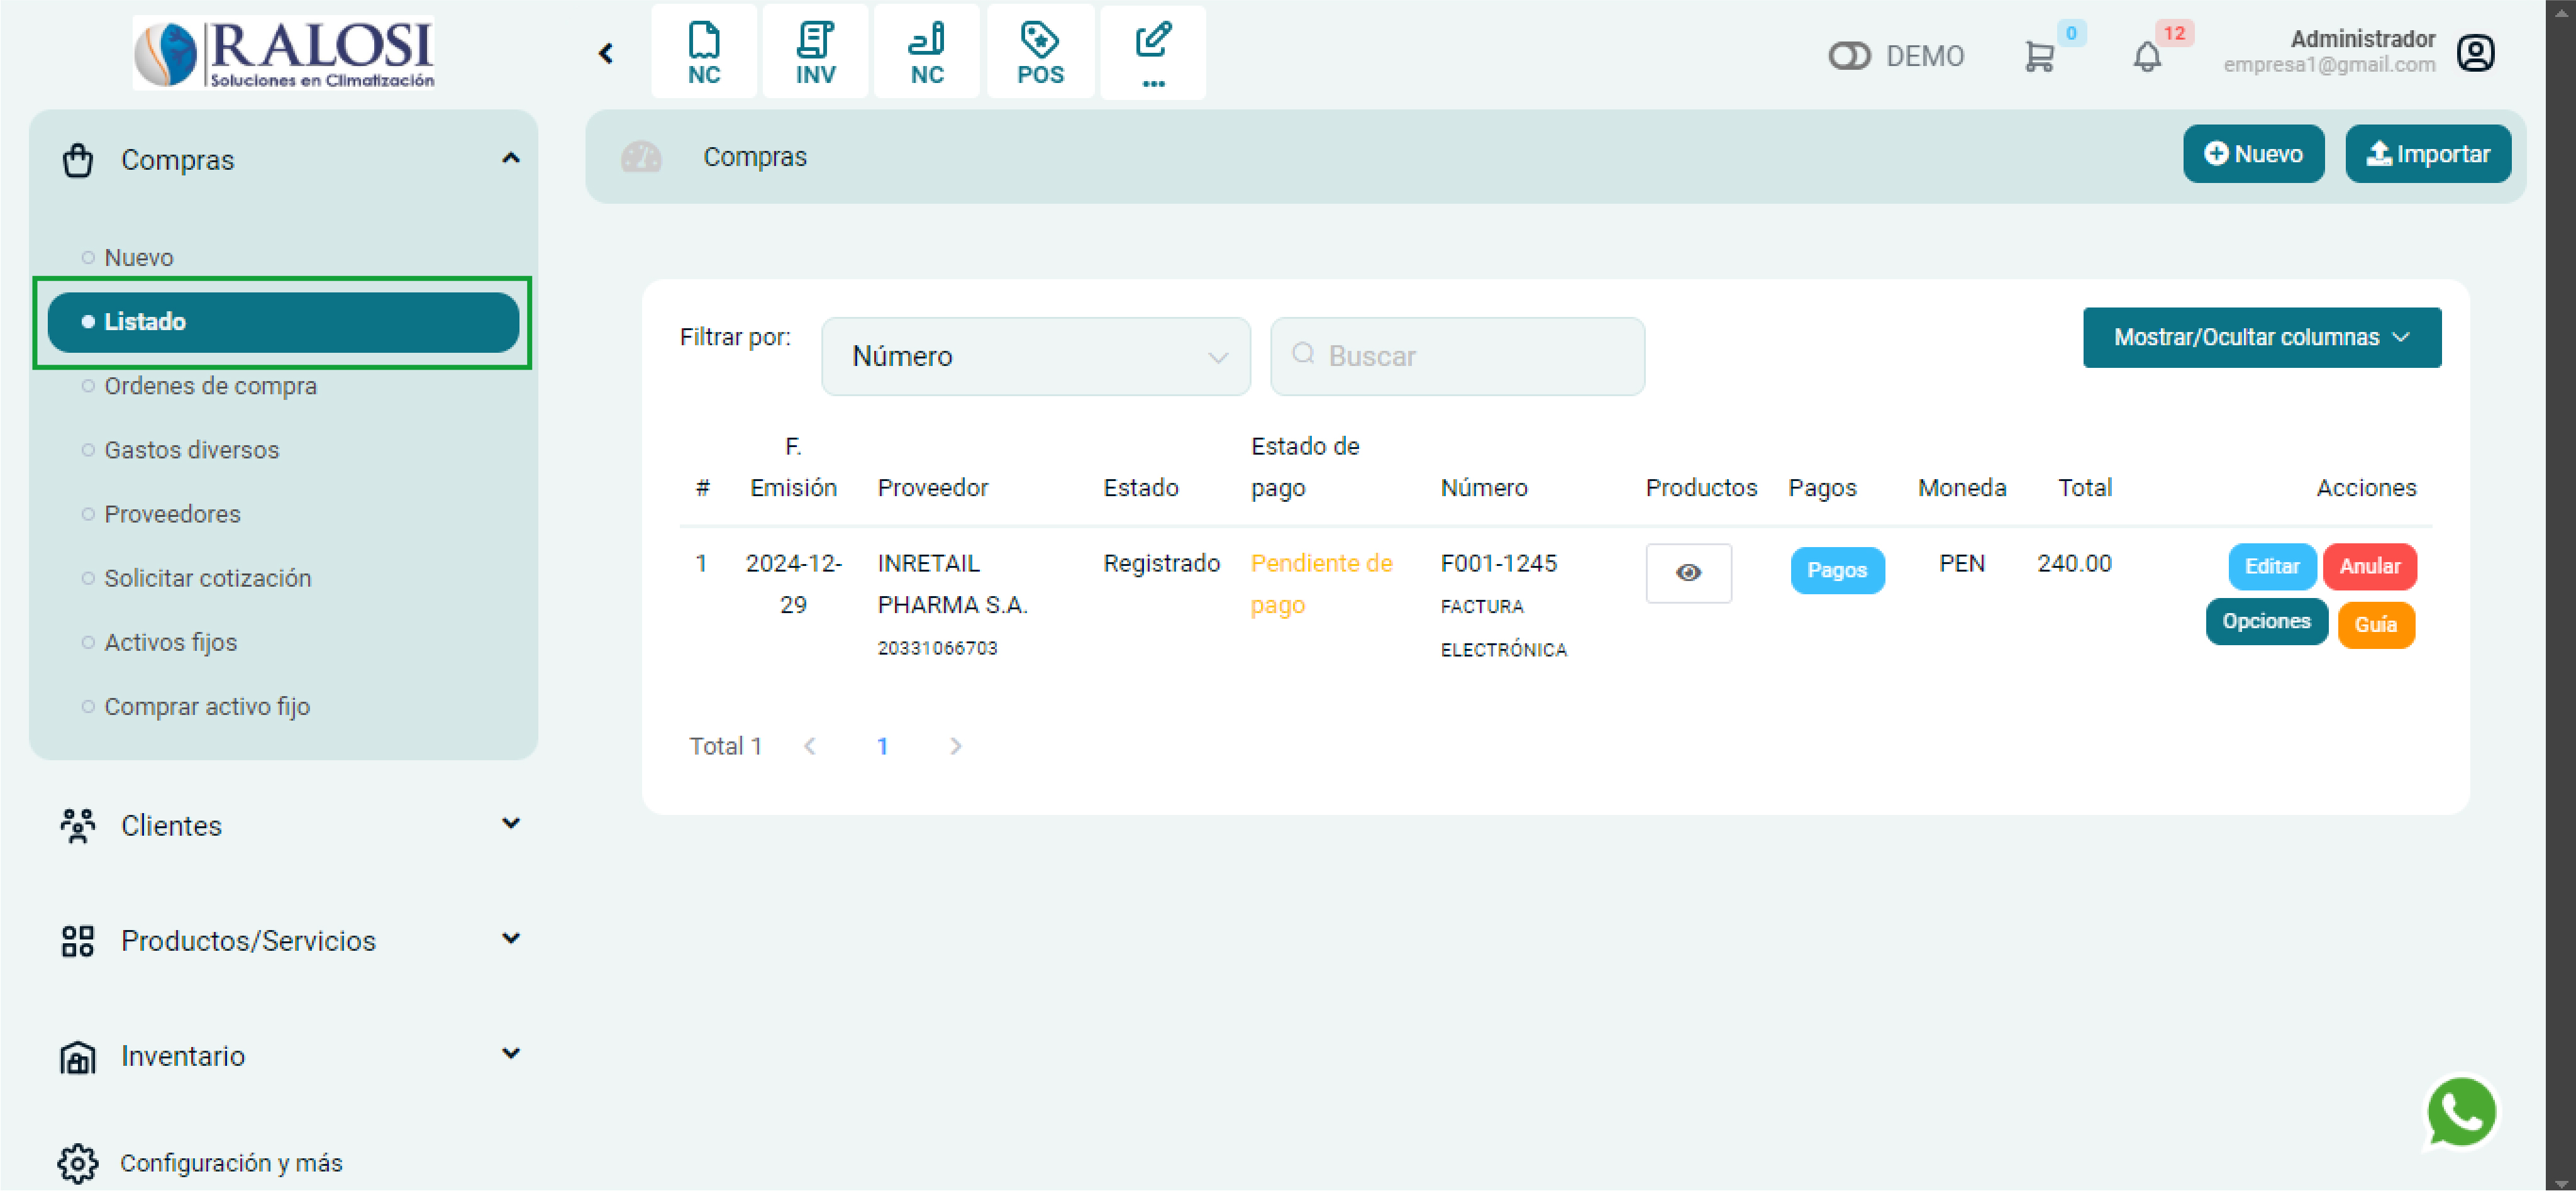The width and height of the screenshot is (2576, 1191).
Task: Open Ordenes de compra
Action: tap(210, 386)
